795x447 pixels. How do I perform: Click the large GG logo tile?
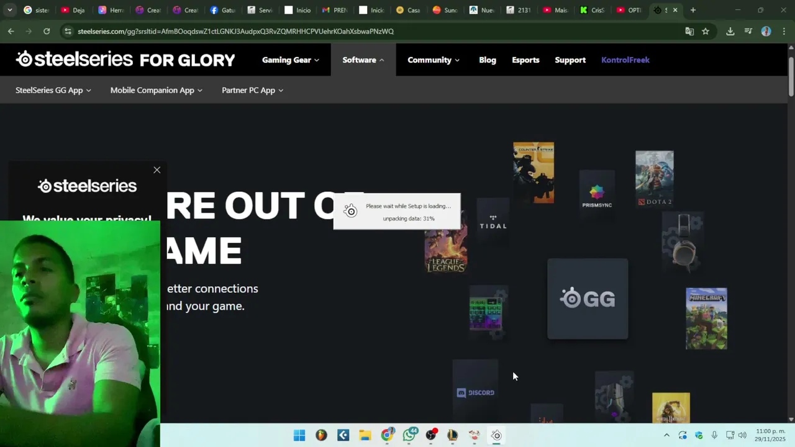[588, 299]
